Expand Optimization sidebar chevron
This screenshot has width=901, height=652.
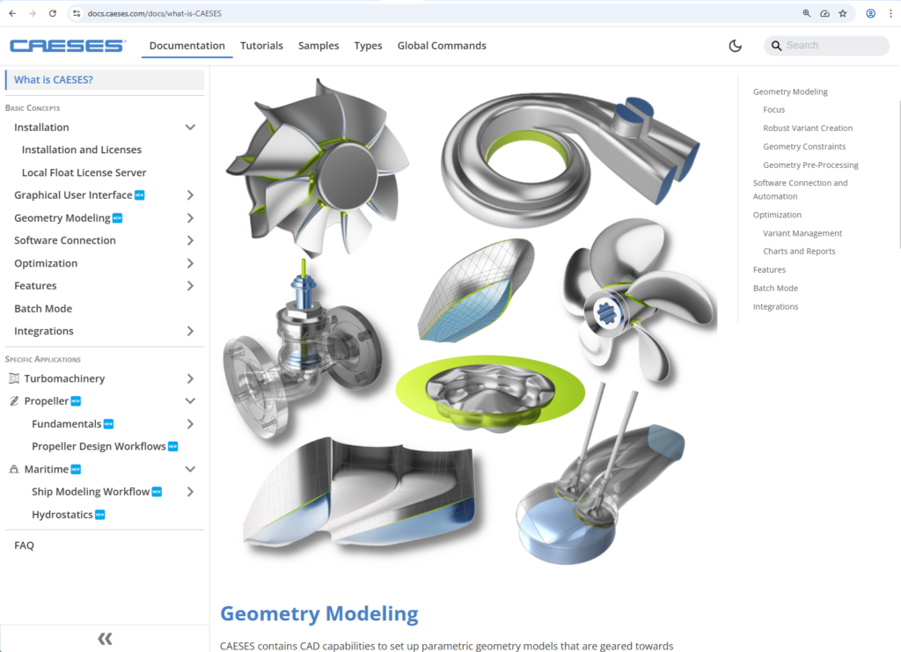coord(190,263)
